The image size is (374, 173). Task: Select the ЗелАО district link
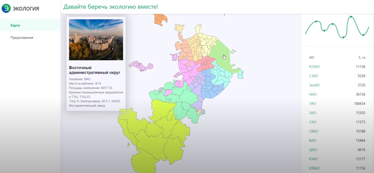click(x=314, y=85)
